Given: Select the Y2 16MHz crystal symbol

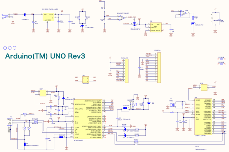Looking at the screenshot, I should click(x=172, y=104).
